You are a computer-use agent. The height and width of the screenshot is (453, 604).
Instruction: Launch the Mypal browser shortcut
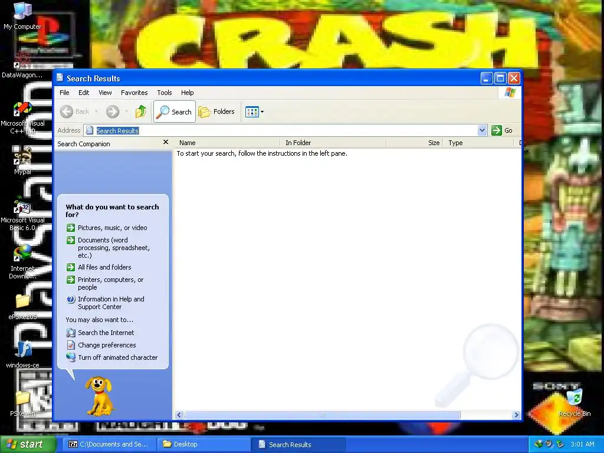tap(22, 162)
